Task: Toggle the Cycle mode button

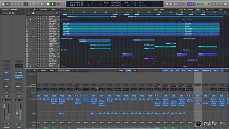Action: click(63, 4)
